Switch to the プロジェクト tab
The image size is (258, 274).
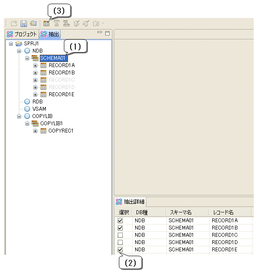pos(22,34)
